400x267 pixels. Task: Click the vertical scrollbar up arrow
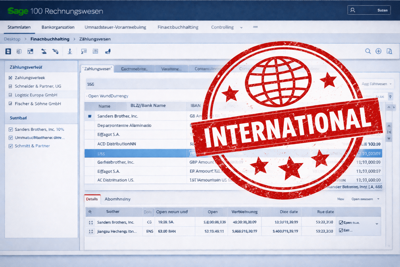389,107
